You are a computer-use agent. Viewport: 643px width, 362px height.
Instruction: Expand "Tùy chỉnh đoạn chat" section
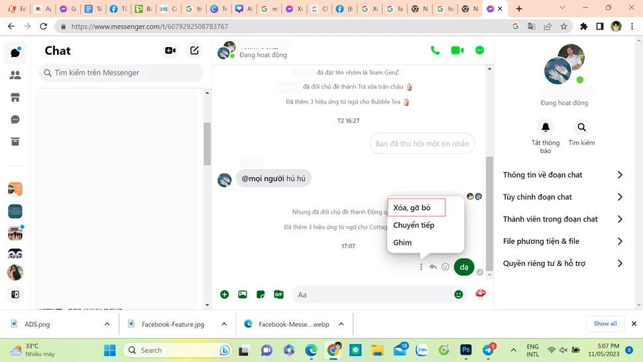563,197
